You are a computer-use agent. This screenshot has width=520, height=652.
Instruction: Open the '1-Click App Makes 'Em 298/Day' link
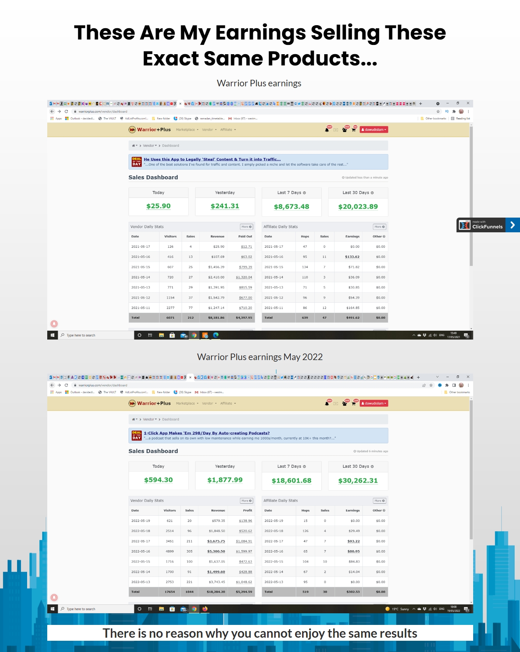click(x=206, y=433)
